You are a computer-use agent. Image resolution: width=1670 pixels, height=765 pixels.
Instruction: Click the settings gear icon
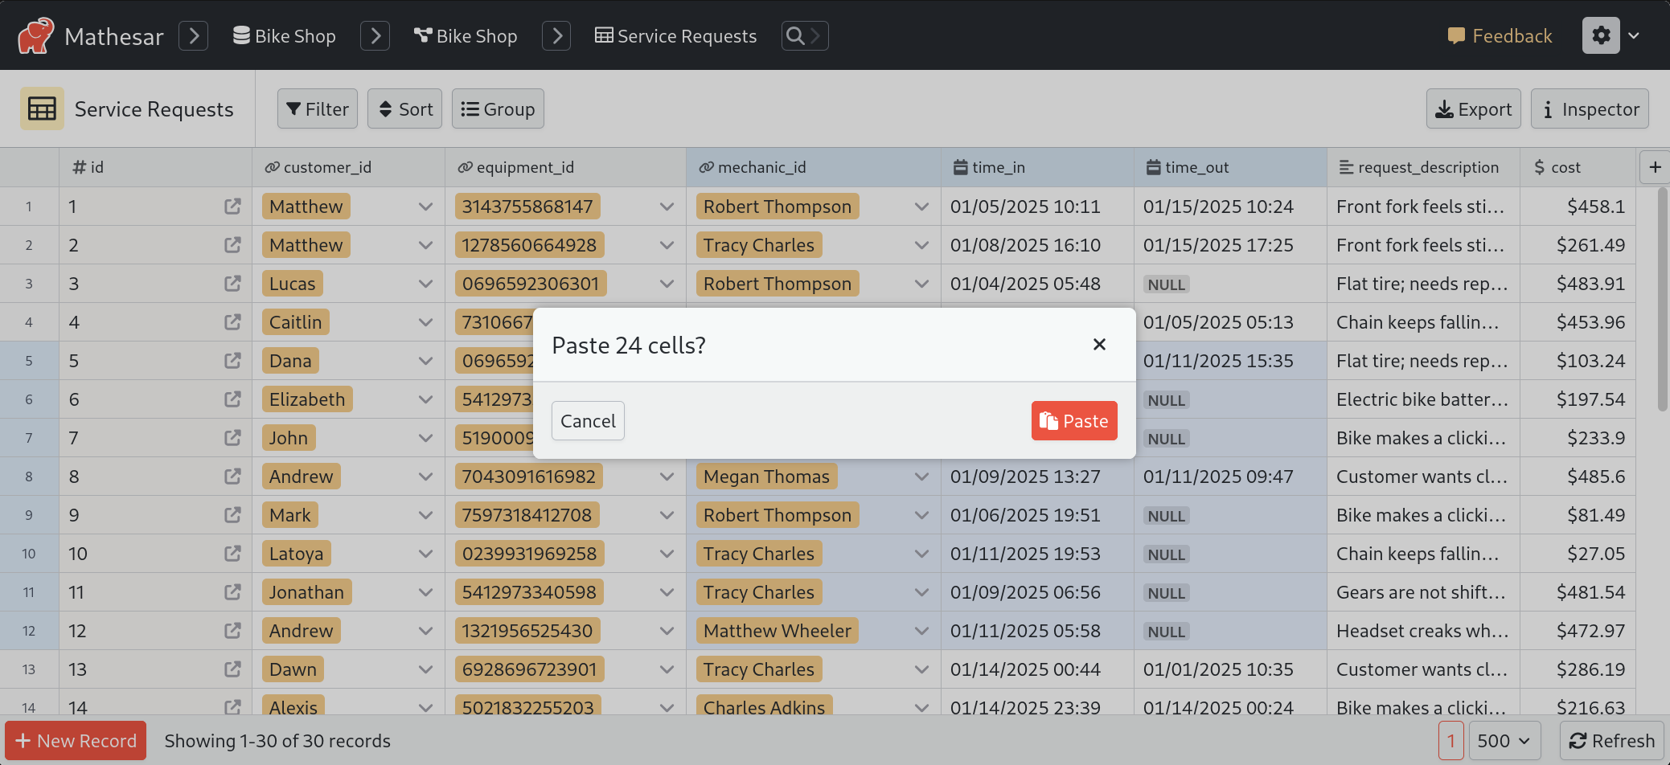(1601, 35)
